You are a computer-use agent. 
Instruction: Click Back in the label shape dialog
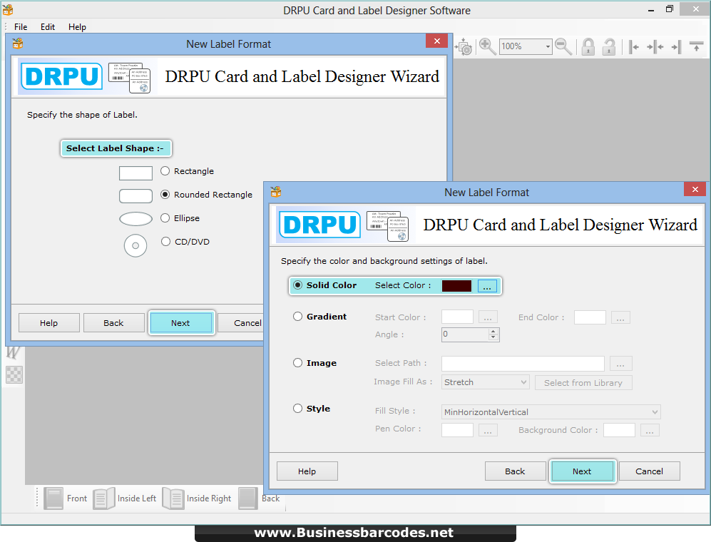click(x=113, y=323)
